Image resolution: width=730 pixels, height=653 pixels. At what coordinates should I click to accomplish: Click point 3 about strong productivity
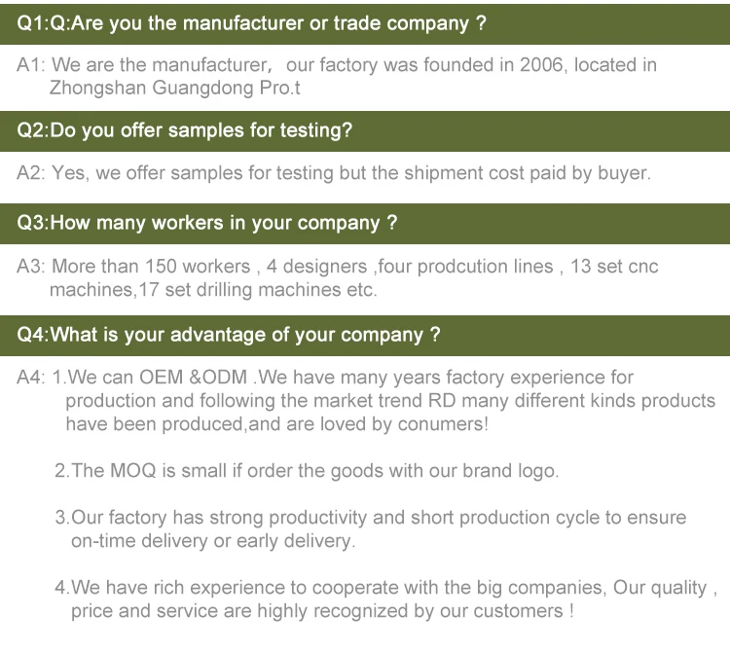[x=371, y=518]
